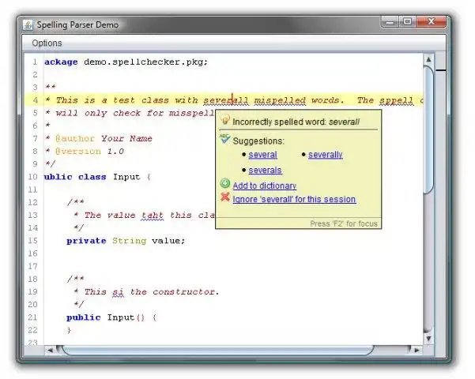Click the '@author' tag on line 7

pos(75,139)
